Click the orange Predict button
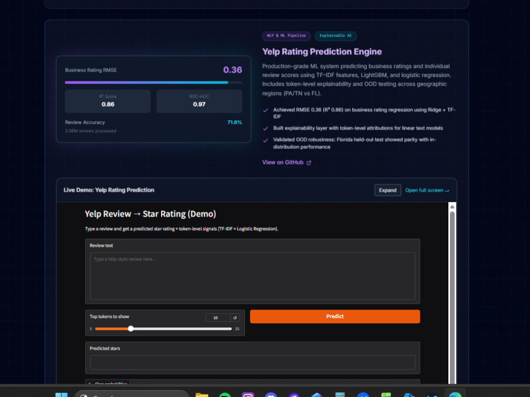This screenshot has height=397, width=530. (335, 317)
